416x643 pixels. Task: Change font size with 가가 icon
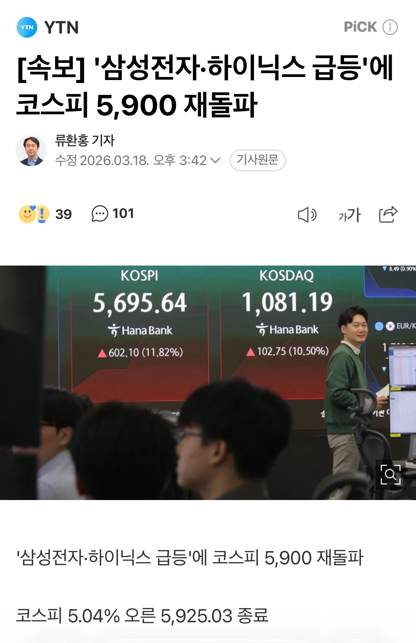[349, 215]
